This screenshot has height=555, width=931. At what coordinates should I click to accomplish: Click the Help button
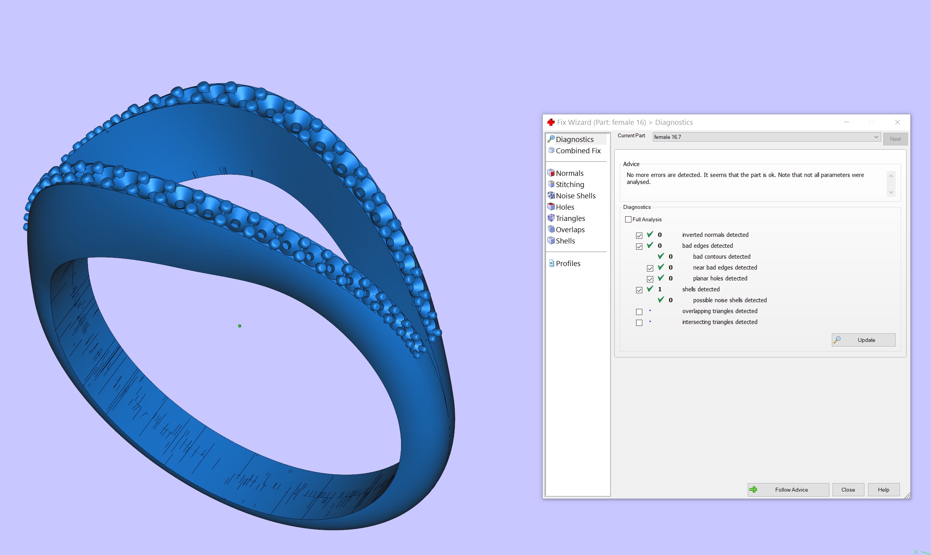click(883, 490)
